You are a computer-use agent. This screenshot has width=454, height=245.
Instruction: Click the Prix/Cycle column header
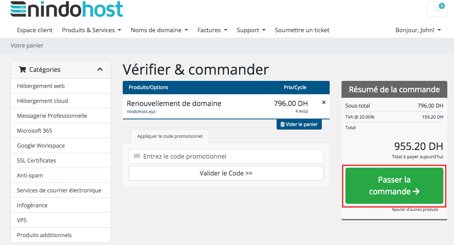[295, 87]
